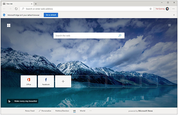Click the browser Forward arrow
Image resolution: width=178 pixels, height=115 pixels.
[10, 9]
